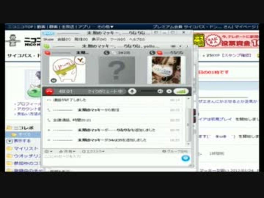Click the グループ group info link in chat toolbar
Image resolution: width=264 pixels, height=198 pixels.
175,151
